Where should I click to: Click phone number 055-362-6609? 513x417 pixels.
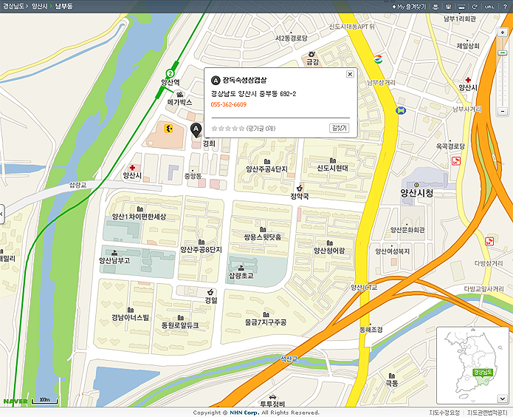[229, 104]
